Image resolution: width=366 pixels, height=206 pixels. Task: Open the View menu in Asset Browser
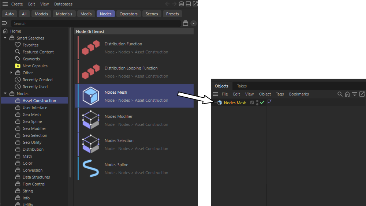[44, 4]
